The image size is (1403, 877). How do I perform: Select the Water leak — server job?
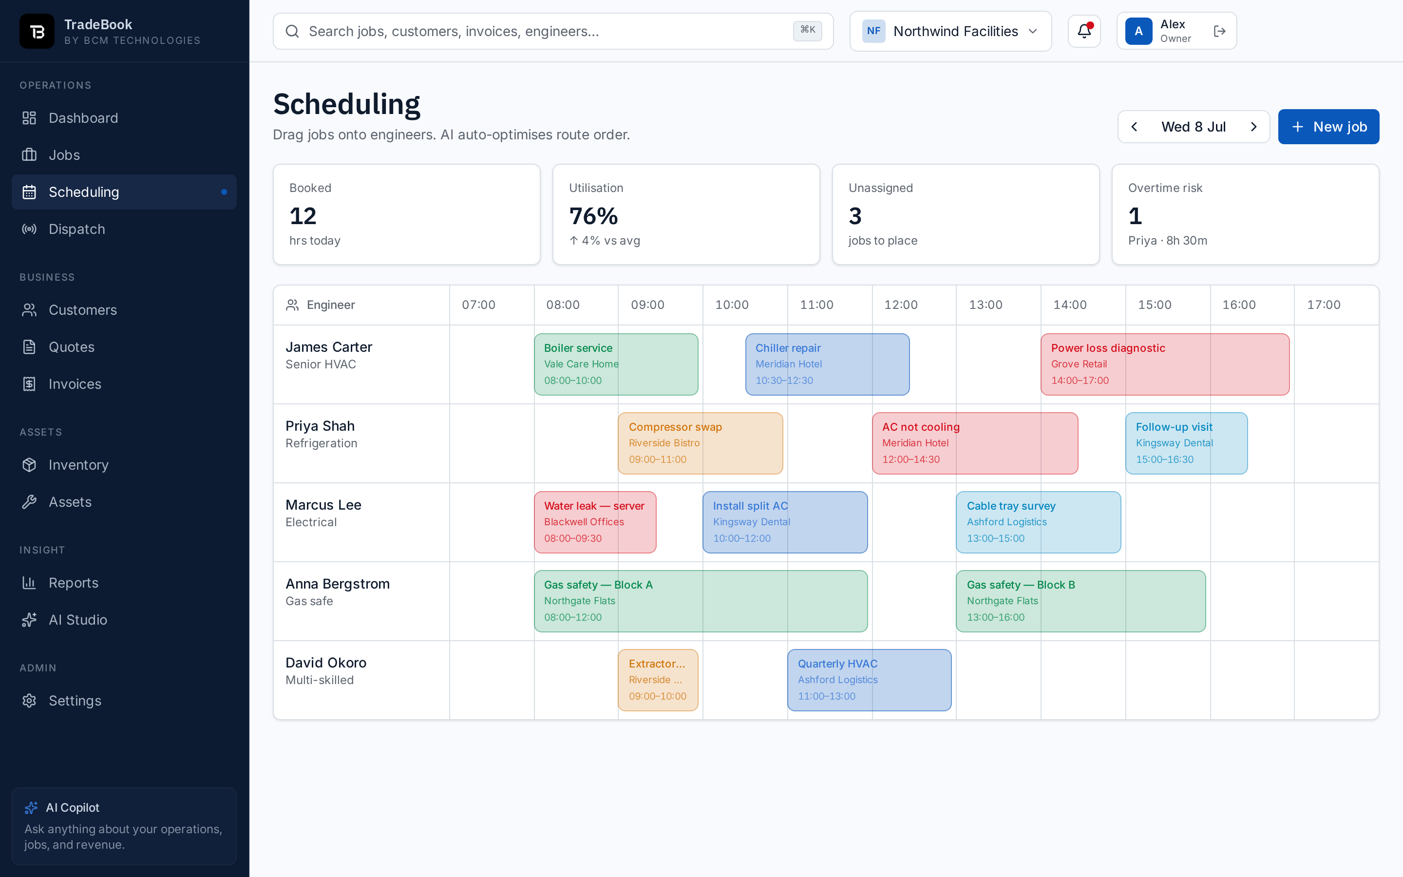pyautogui.click(x=595, y=522)
